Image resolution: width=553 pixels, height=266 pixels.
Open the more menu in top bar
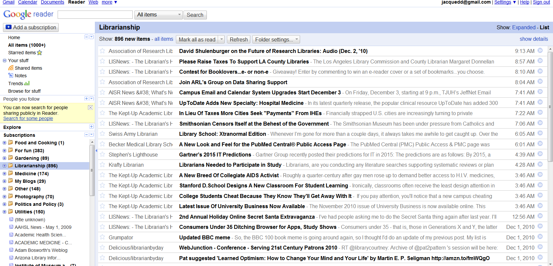[109, 2]
